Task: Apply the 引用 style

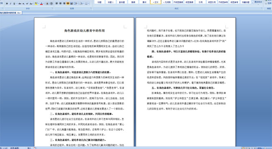Action: coord(201,2)
